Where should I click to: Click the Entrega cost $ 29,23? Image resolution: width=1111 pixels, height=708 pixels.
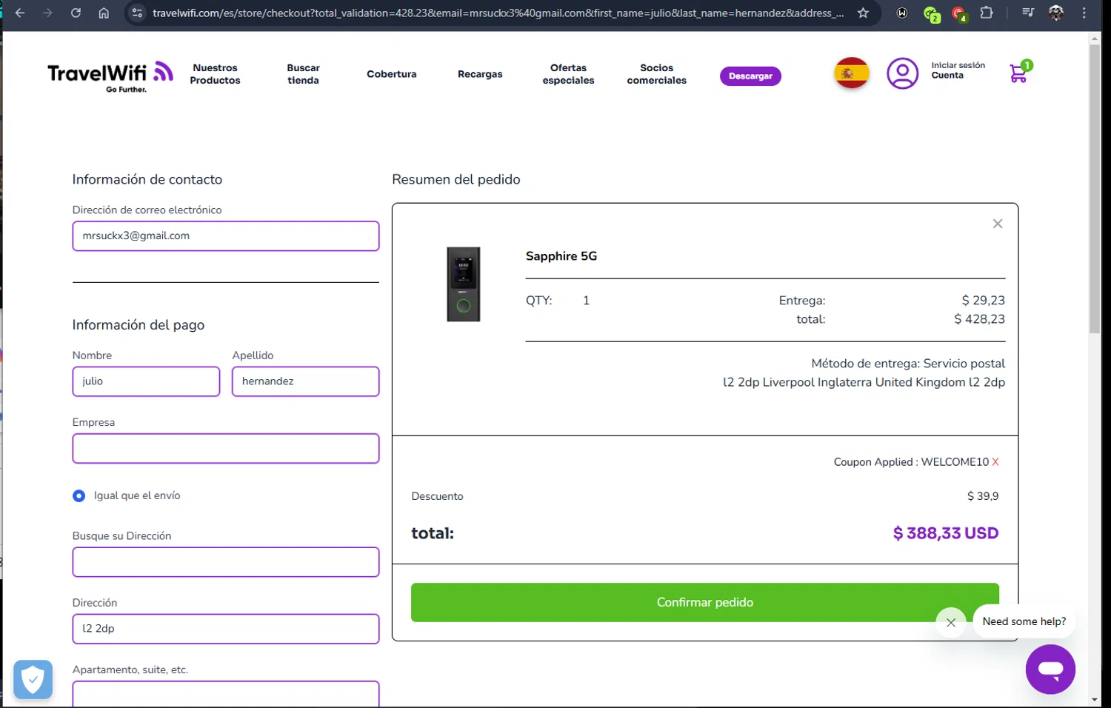click(x=983, y=301)
